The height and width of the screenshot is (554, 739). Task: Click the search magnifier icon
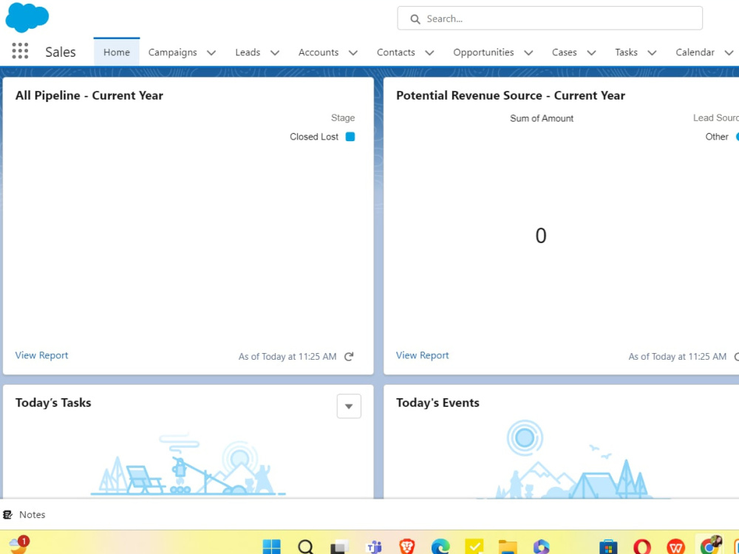(415, 19)
